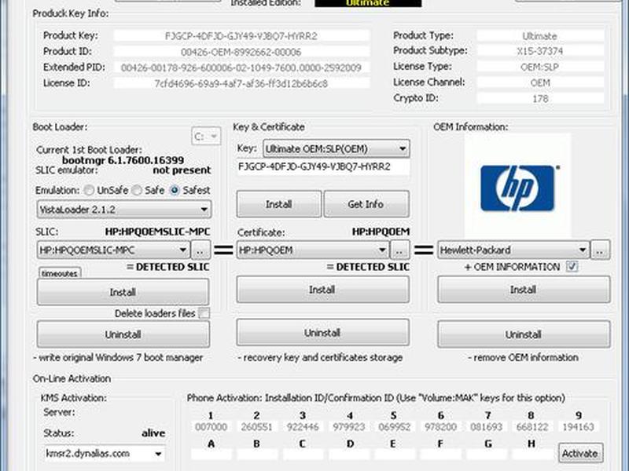Click Confirmation ID field D
The height and width of the screenshot is (471, 629).
click(348, 455)
